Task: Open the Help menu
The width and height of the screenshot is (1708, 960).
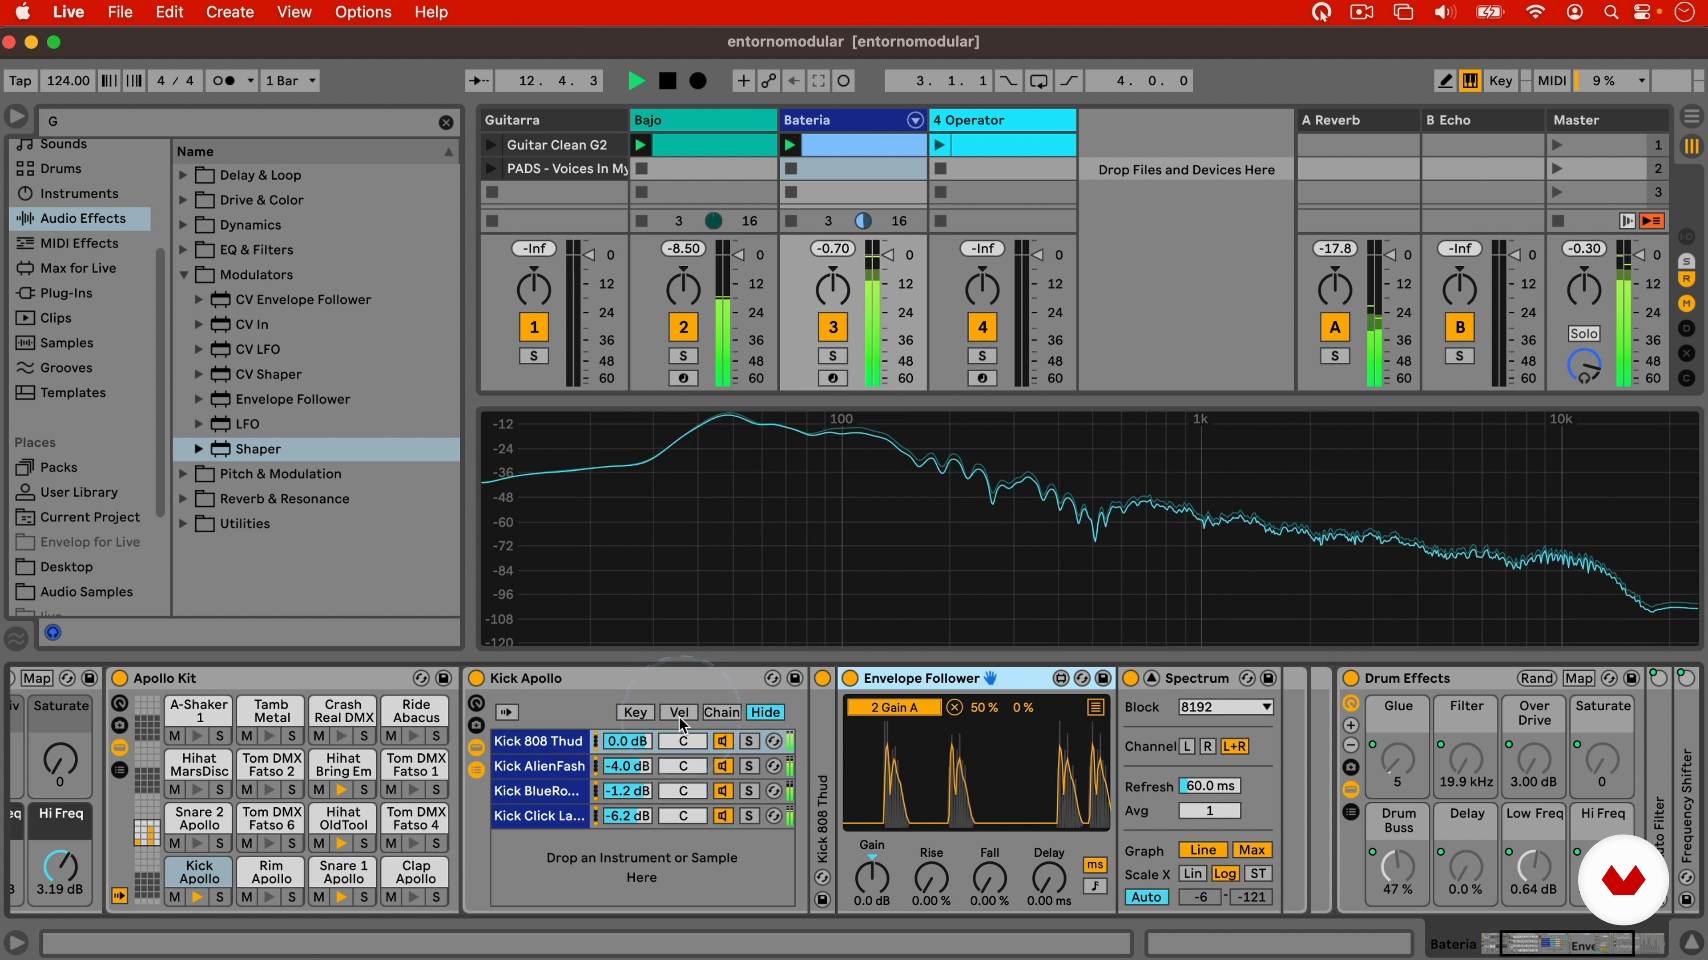Action: pyautogui.click(x=431, y=12)
